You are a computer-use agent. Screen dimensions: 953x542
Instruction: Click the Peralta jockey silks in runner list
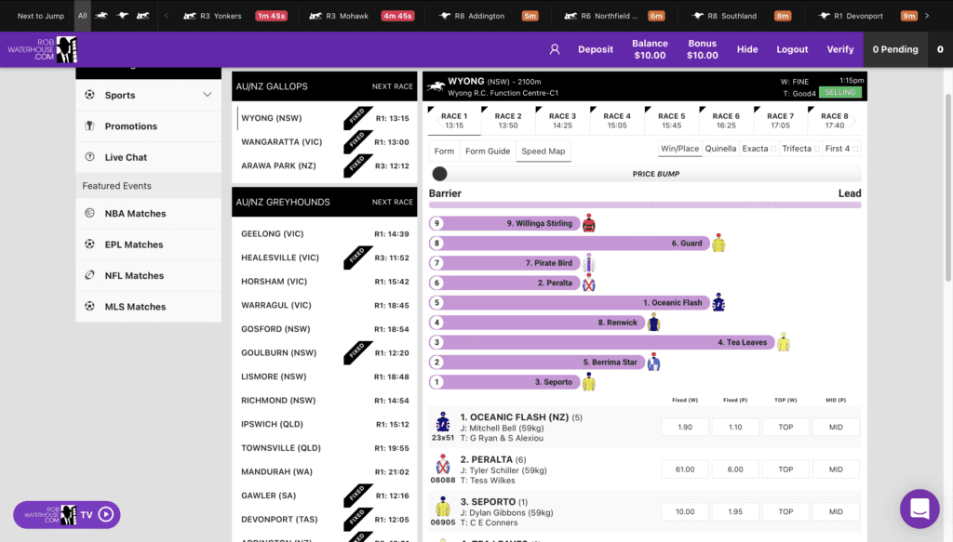click(x=443, y=464)
